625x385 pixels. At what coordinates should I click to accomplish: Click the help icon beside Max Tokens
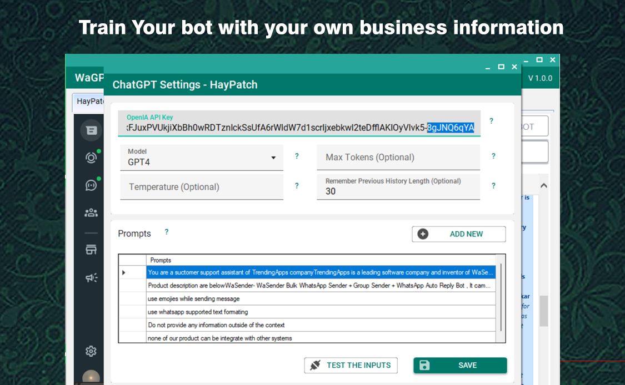[493, 156]
